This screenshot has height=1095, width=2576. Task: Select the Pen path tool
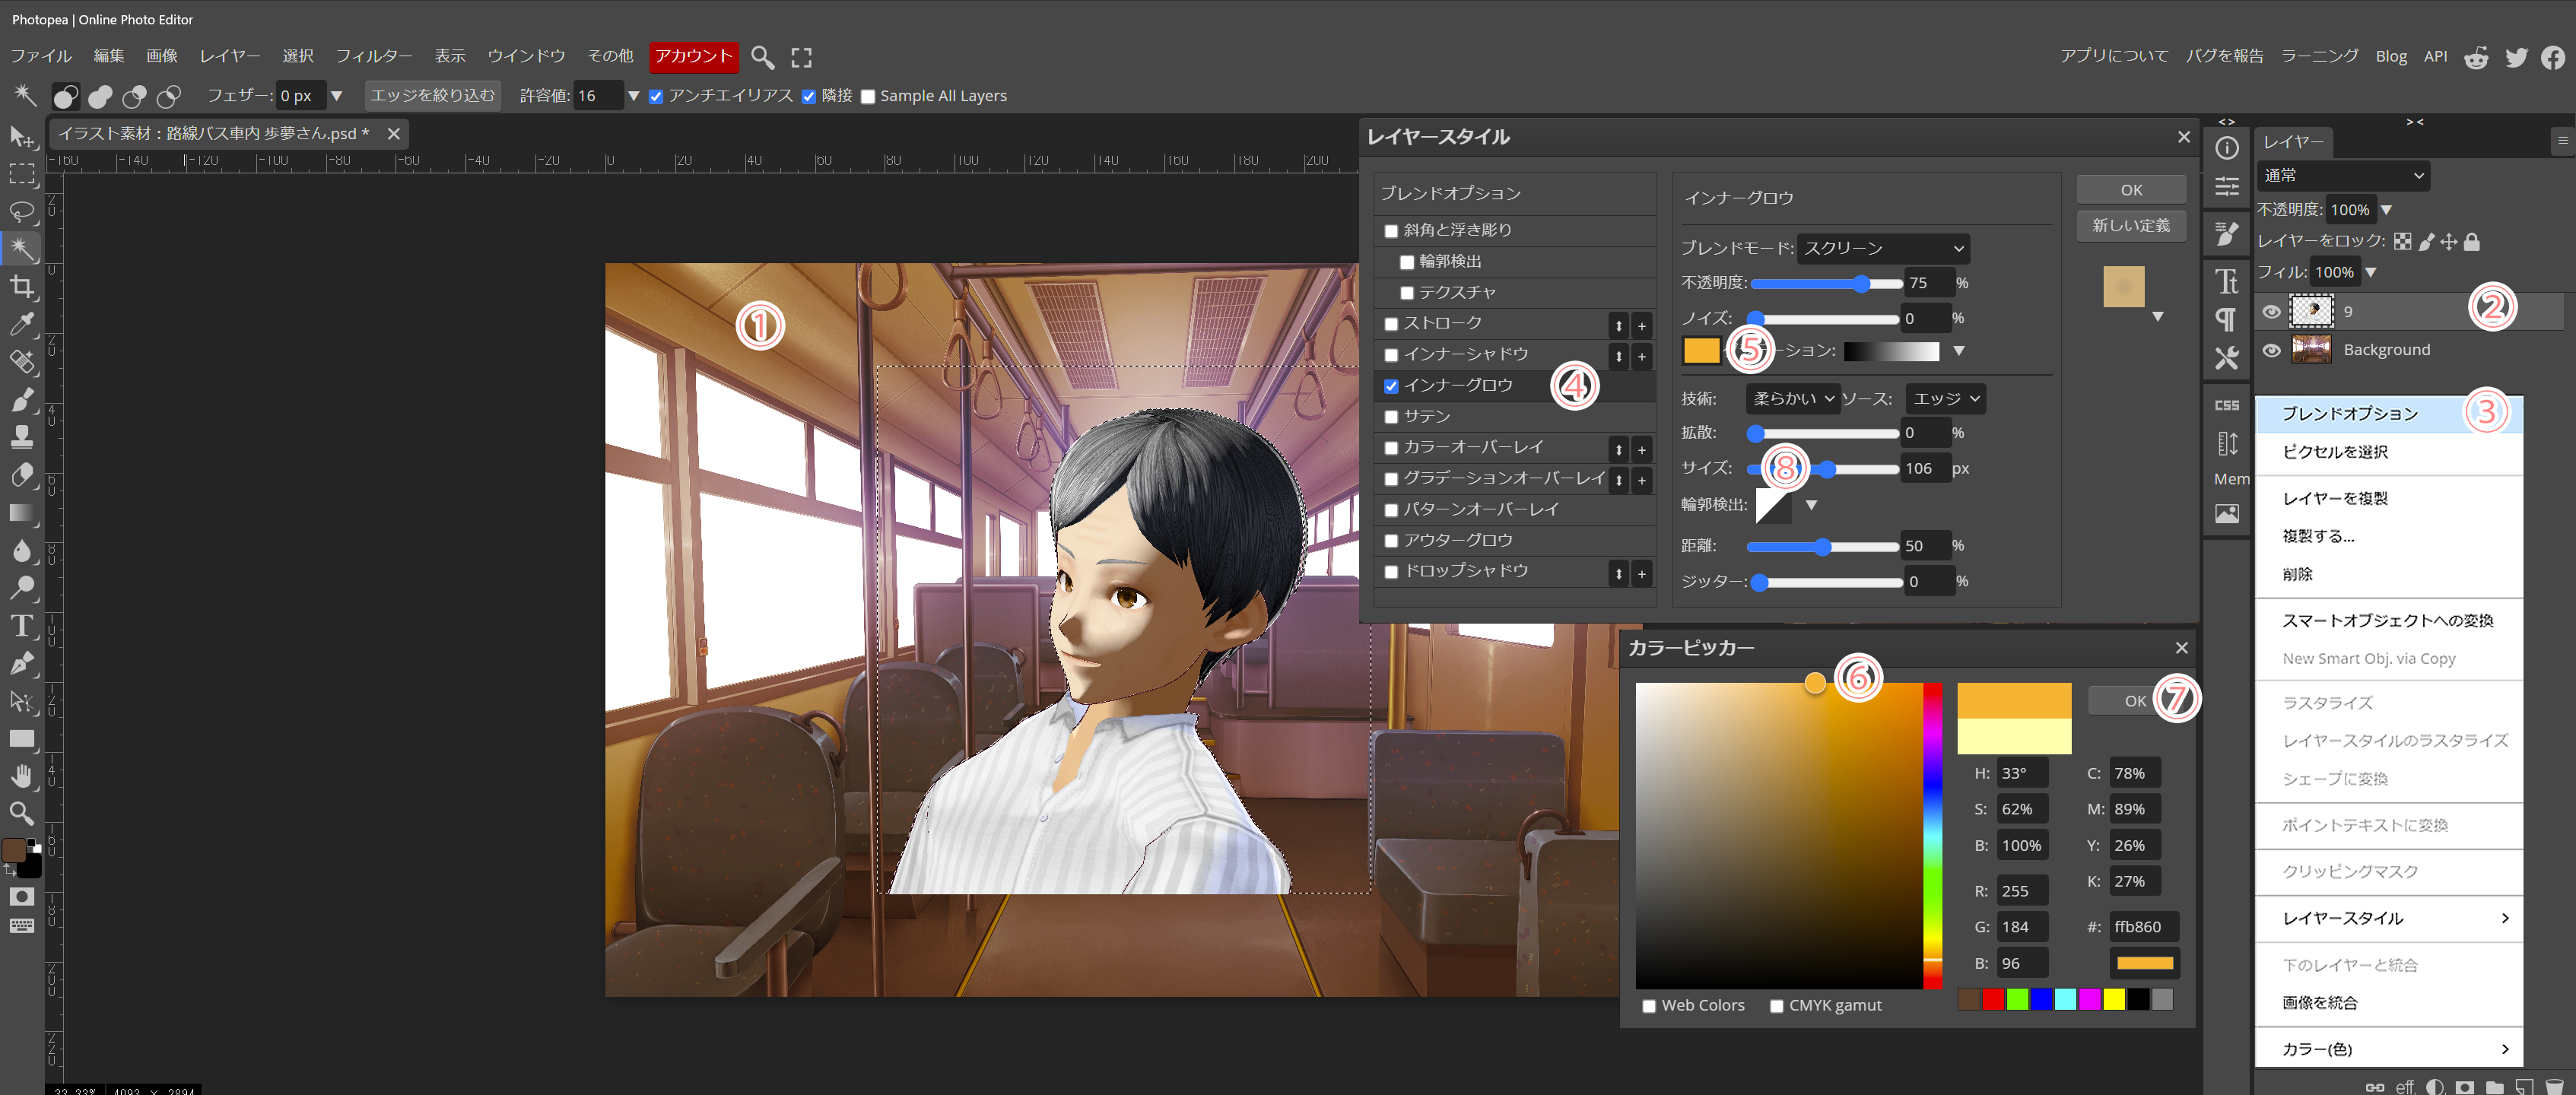pyautogui.click(x=22, y=663)
